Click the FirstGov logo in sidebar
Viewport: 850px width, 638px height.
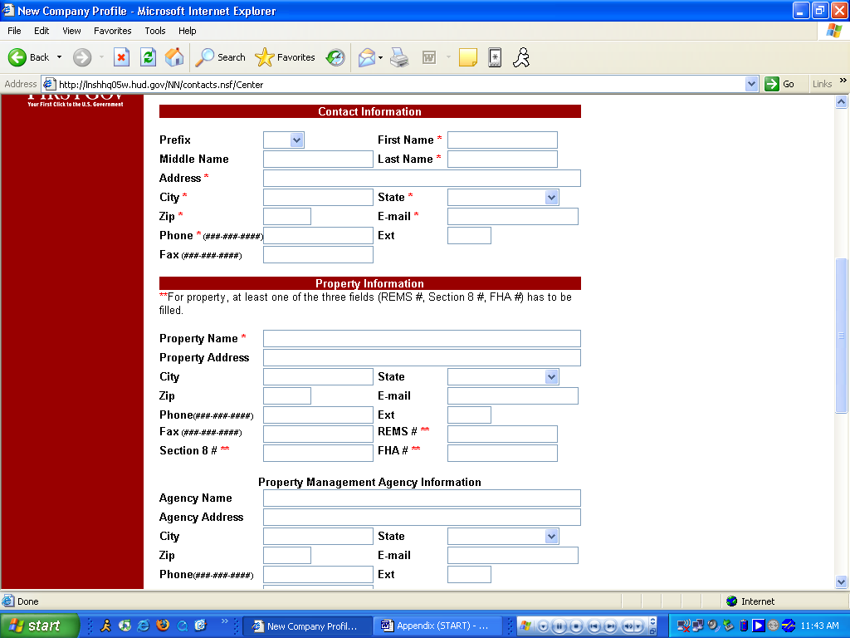[x=76, y=101]
